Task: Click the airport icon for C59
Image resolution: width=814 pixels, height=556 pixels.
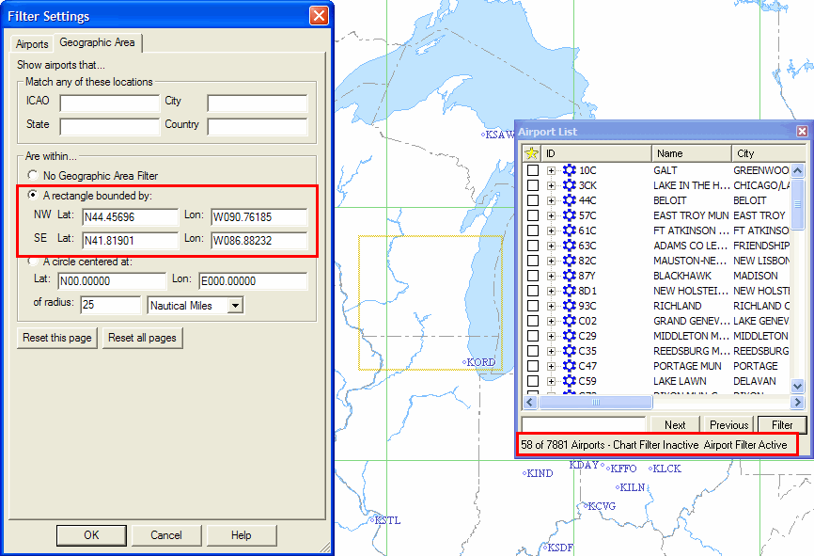Action: click(x=570, y=381)
